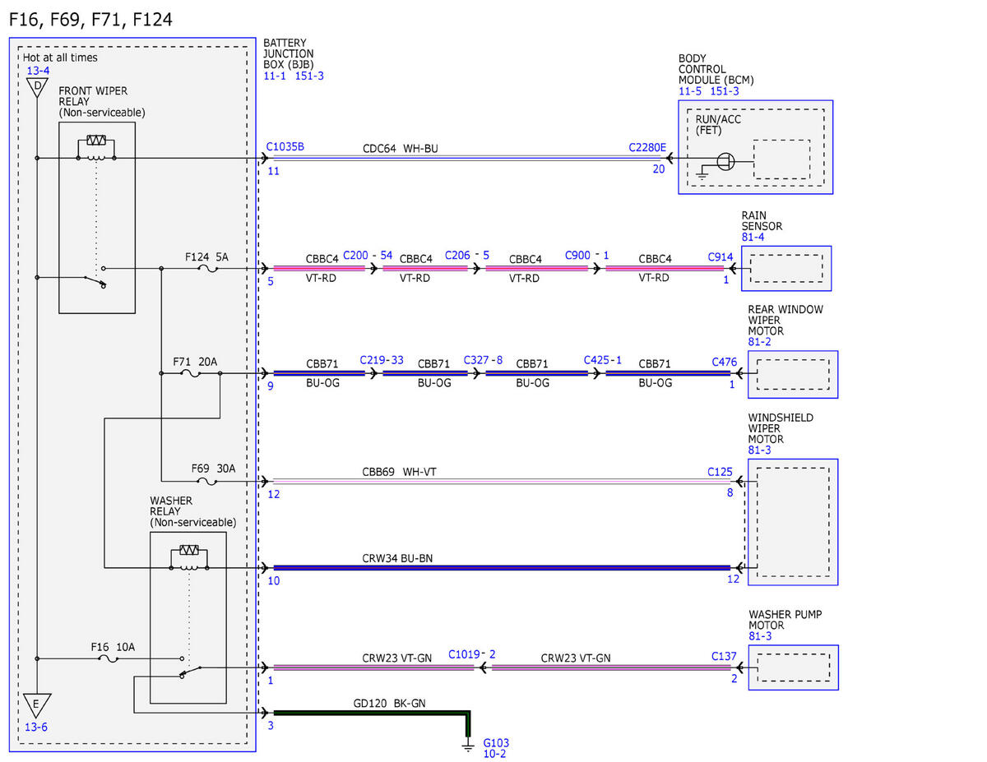The image size is (987, 762).
Task: Click the title 'F16, F69, F71, F124'
Action: 90,20
